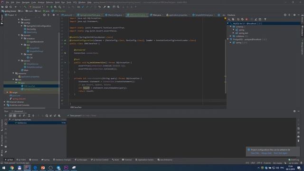Click the red Disconnect icon in Database toolbar

(247, 19)
